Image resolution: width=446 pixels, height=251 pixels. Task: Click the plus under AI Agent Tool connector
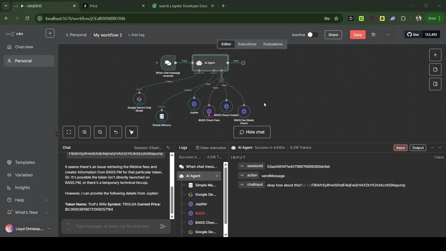(221, 81)
